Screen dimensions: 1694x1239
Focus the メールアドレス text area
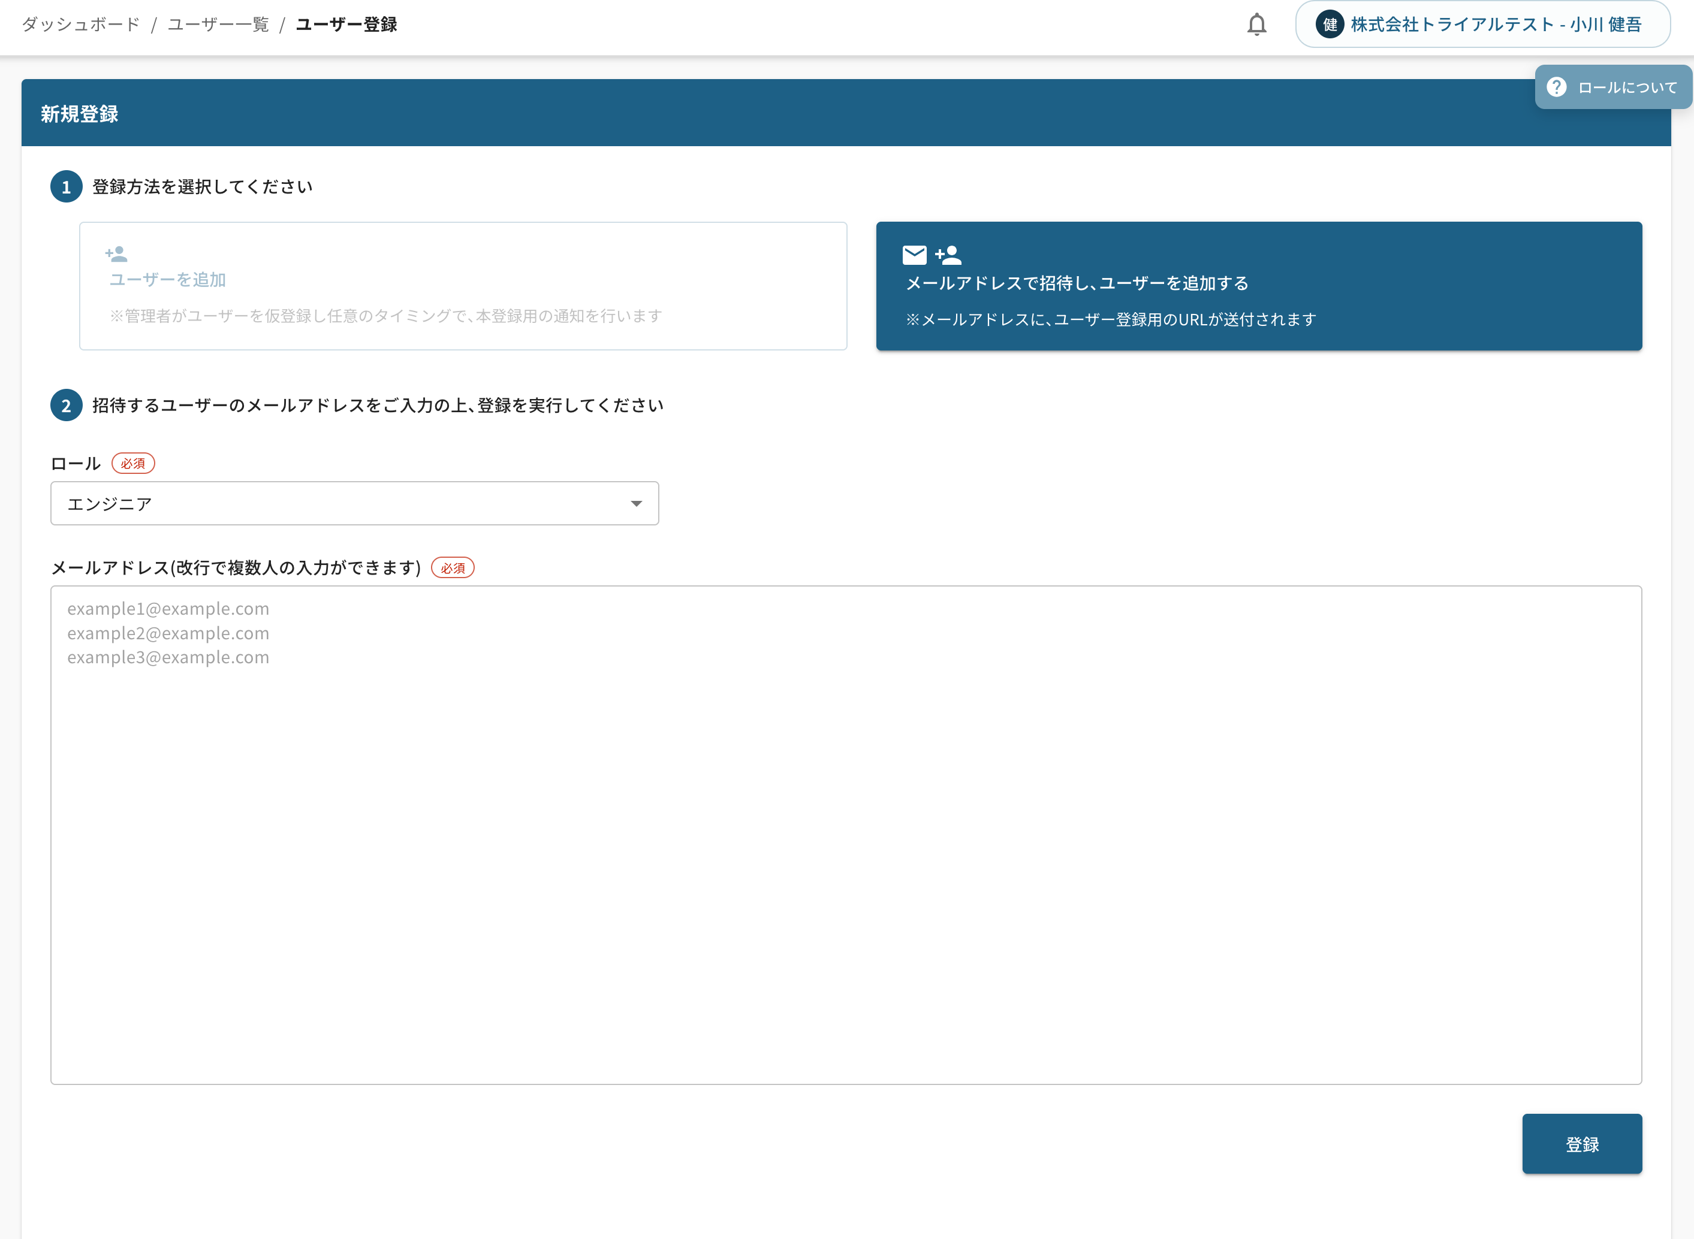(x=845, y=834)
